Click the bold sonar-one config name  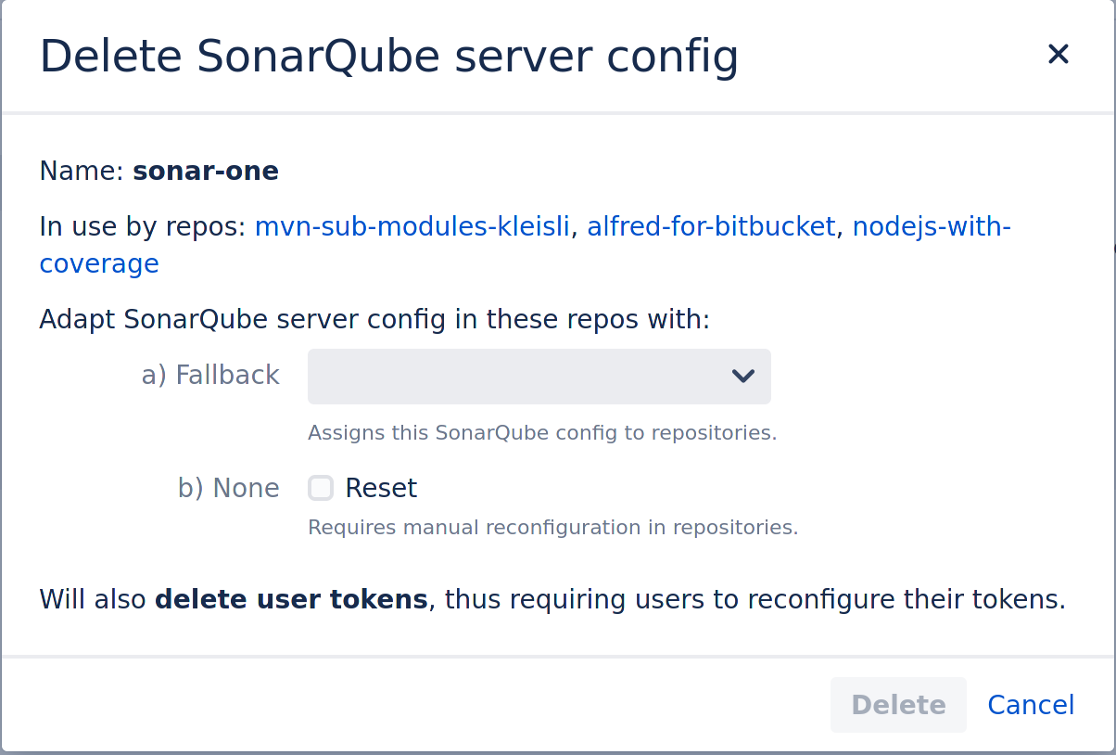pyautogui.click(x=206, y=171)
